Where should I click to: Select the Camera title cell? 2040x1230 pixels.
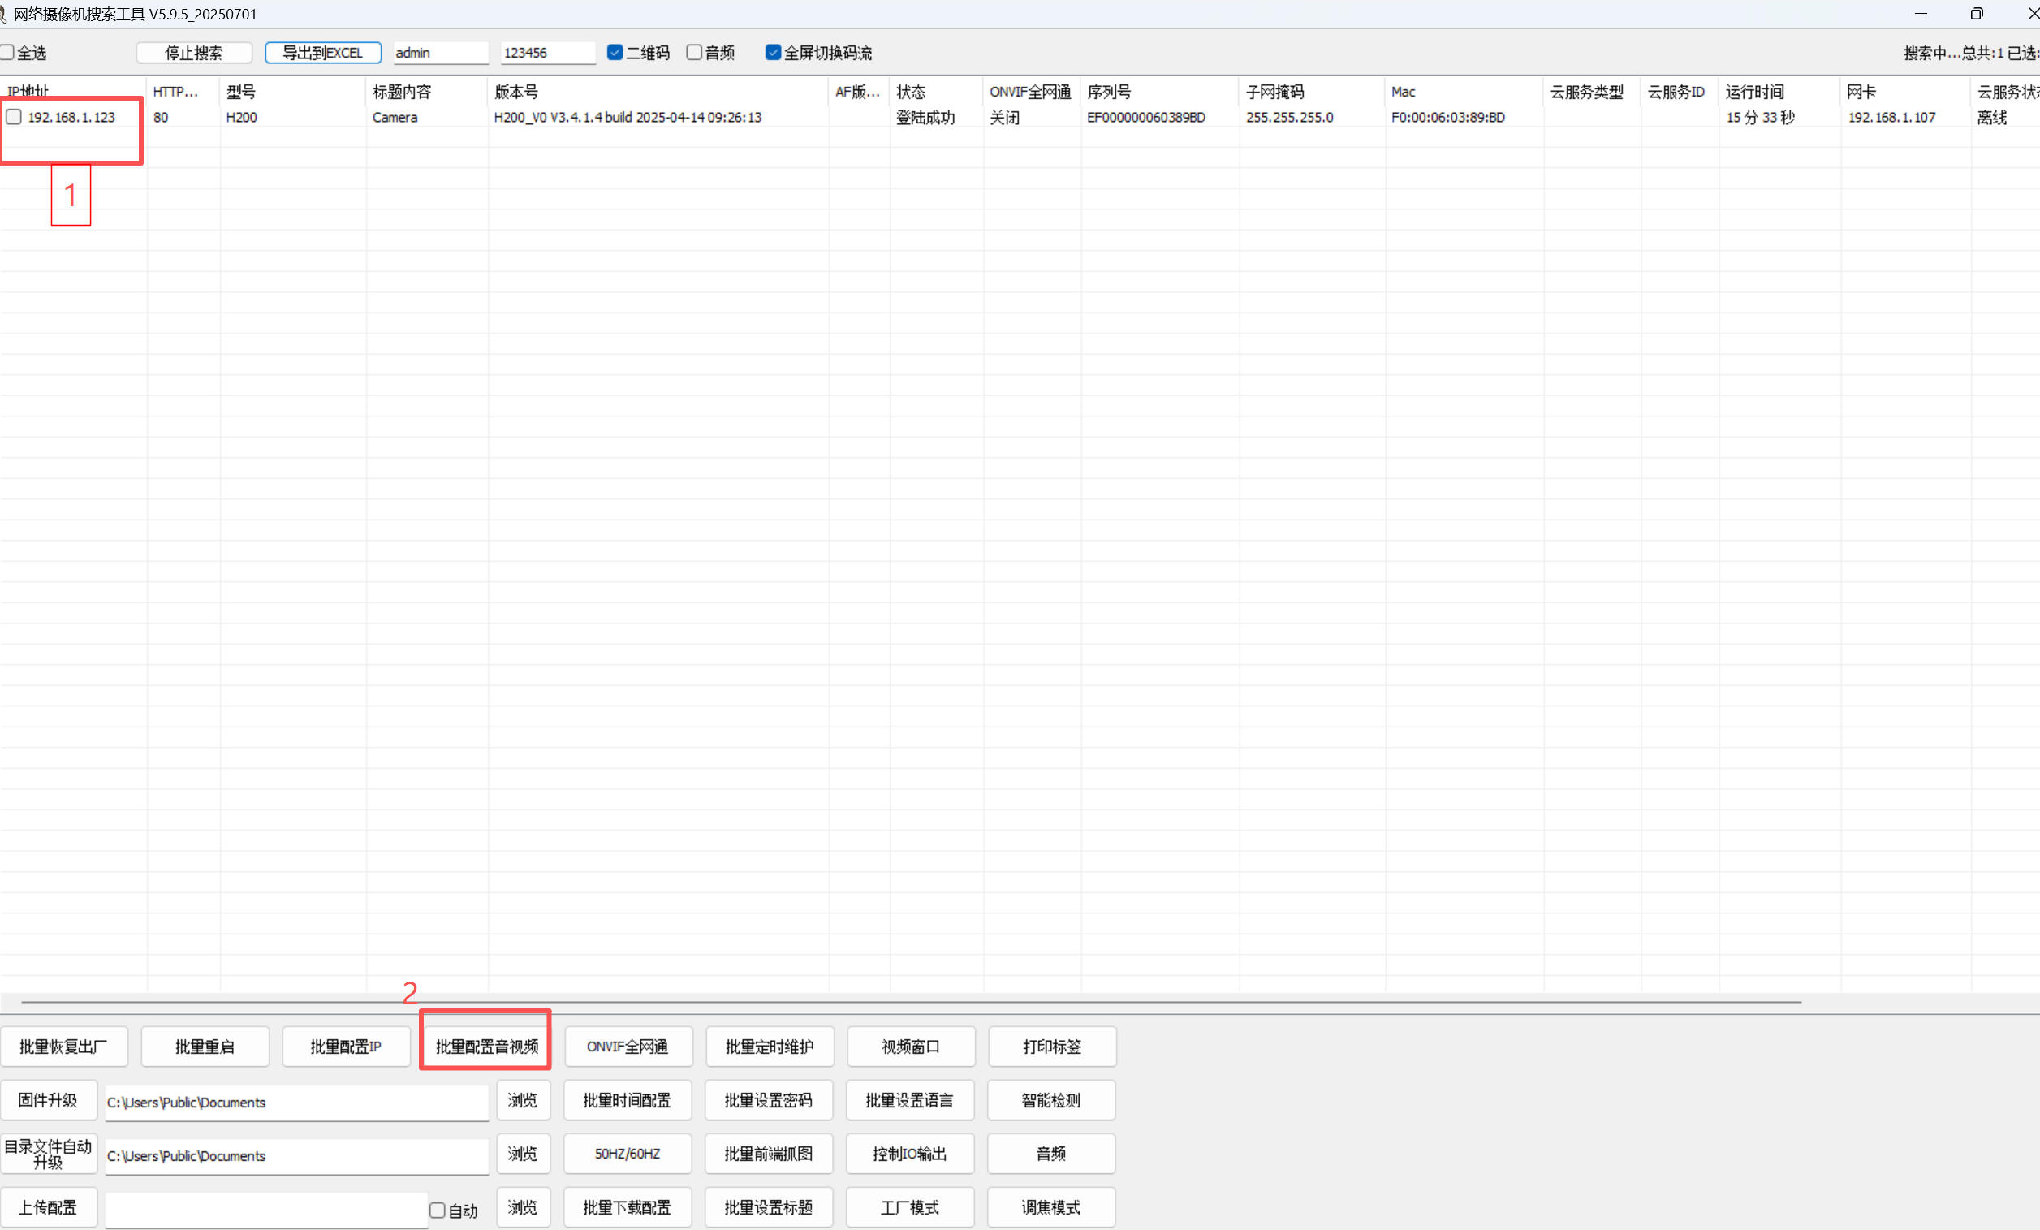pos(395,118)
